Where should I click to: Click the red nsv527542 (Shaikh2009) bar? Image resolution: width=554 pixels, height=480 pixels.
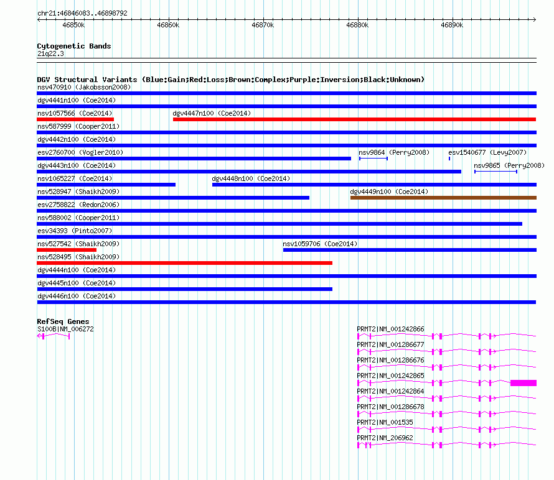coord(67,250)
